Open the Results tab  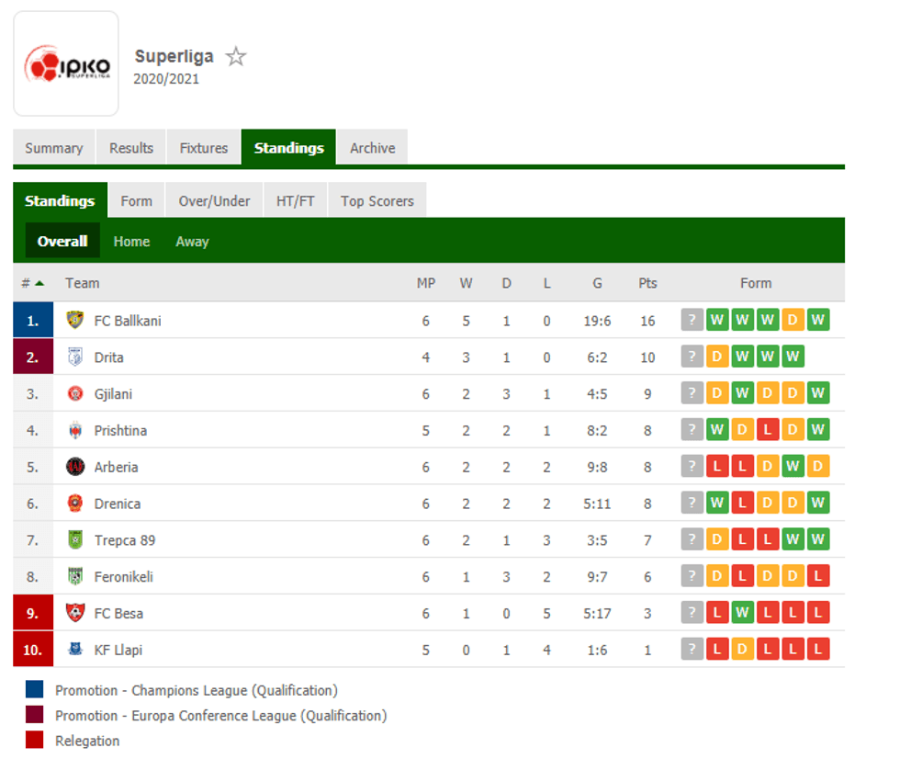(x=131, y=148)
